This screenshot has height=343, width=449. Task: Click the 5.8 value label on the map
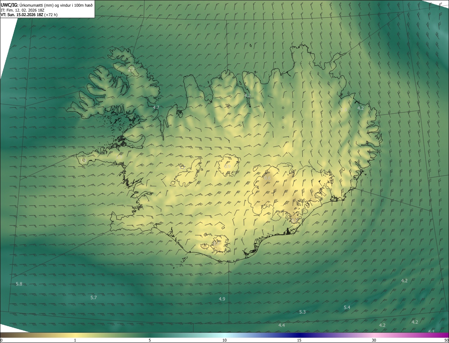click(x=19, y=284)
